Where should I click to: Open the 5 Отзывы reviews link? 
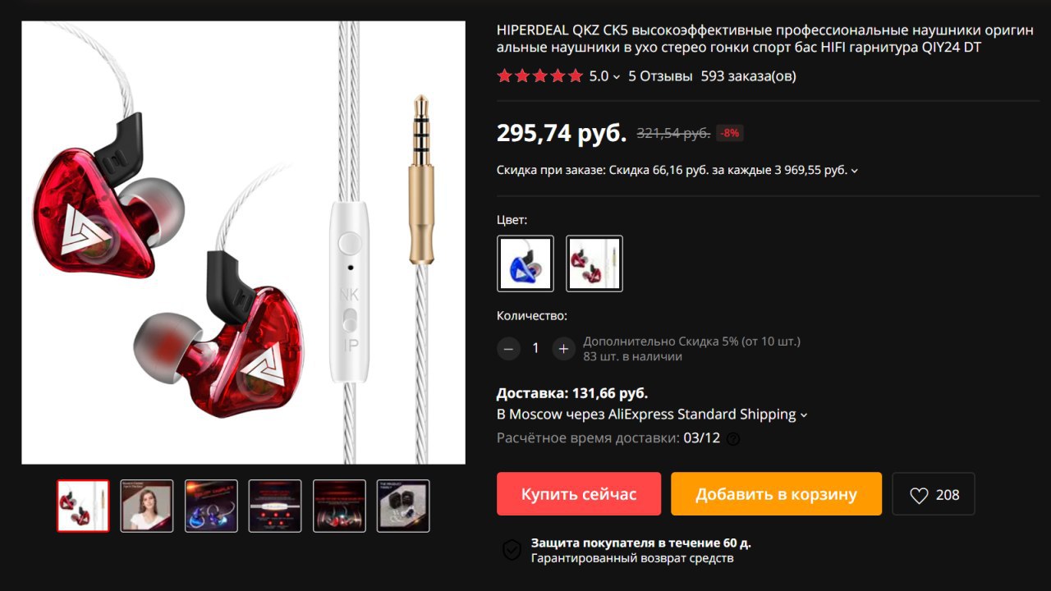click(660, 76)
